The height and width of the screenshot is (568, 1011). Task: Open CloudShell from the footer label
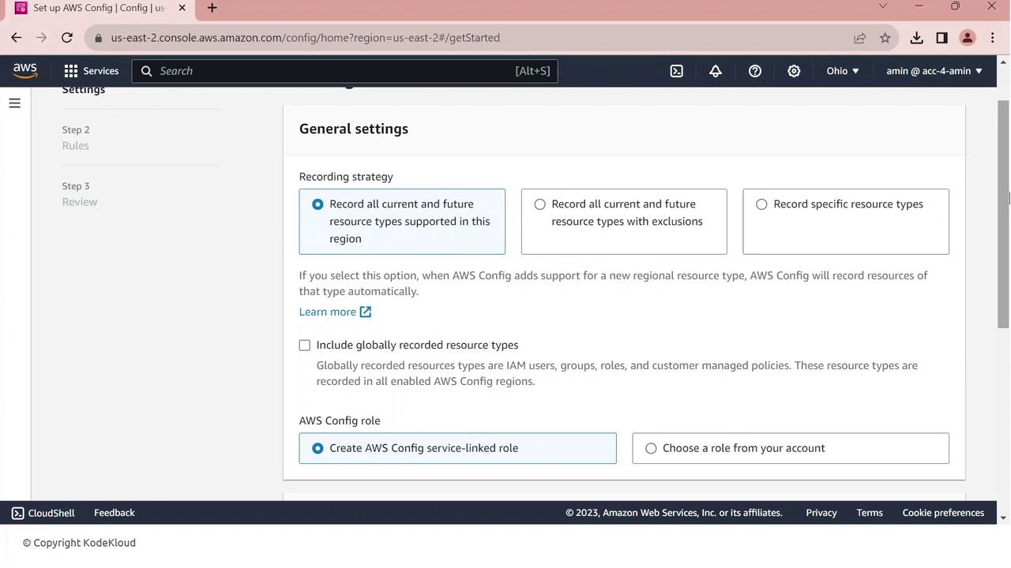coord(51,513)
